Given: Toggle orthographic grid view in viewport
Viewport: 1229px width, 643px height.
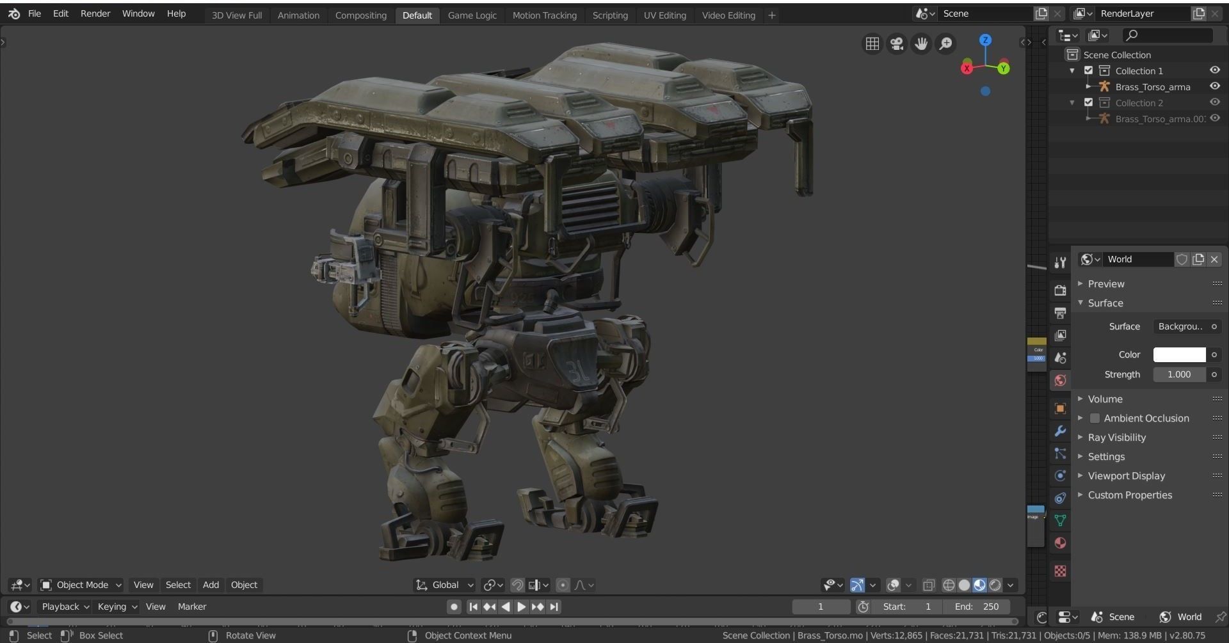Looking at the screenshot, I should click(x=872, y=44).
